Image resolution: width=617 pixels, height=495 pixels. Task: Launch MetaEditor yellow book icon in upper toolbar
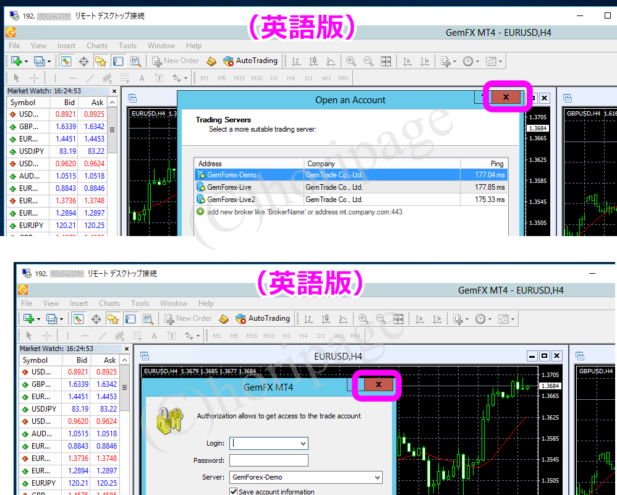[211, 61]
